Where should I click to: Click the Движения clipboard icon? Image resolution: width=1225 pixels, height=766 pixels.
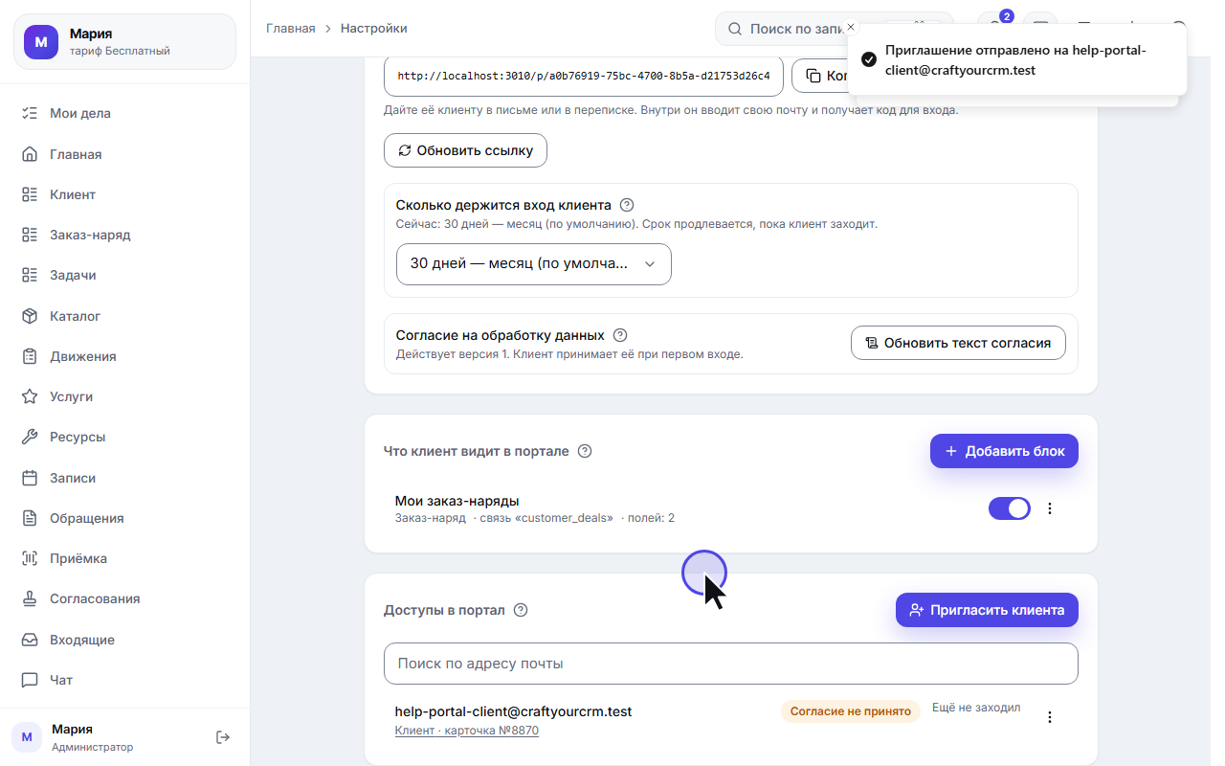coord(30,356)
